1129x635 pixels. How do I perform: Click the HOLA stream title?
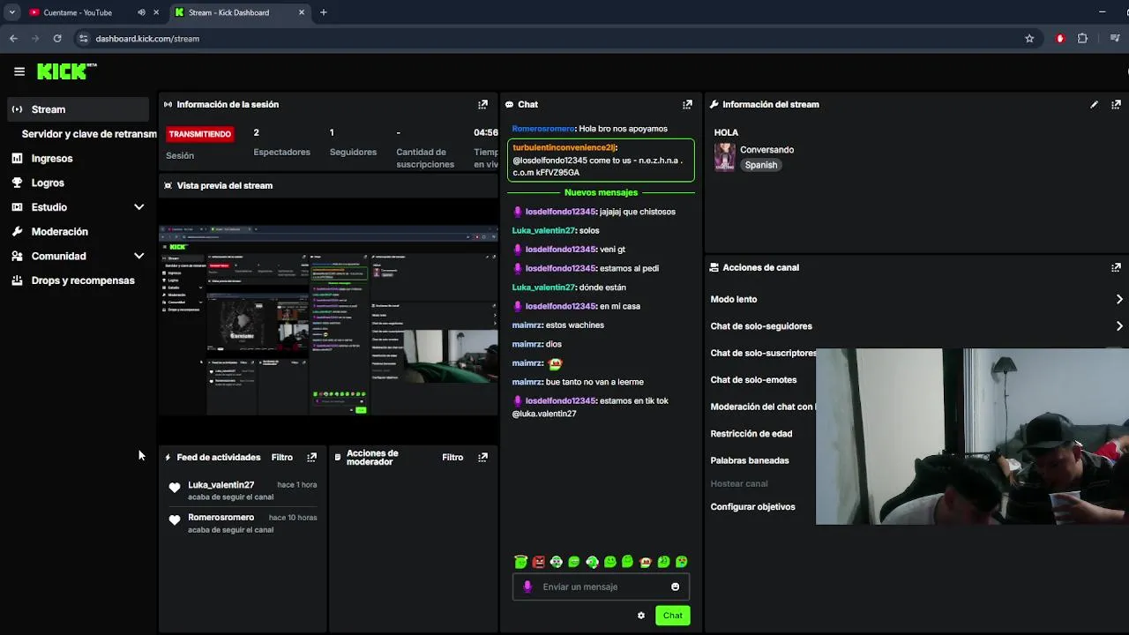pyautogui.click(x=726, y=132)
